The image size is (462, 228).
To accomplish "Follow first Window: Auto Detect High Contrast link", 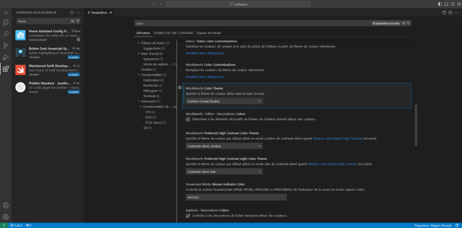I will 337,138.
